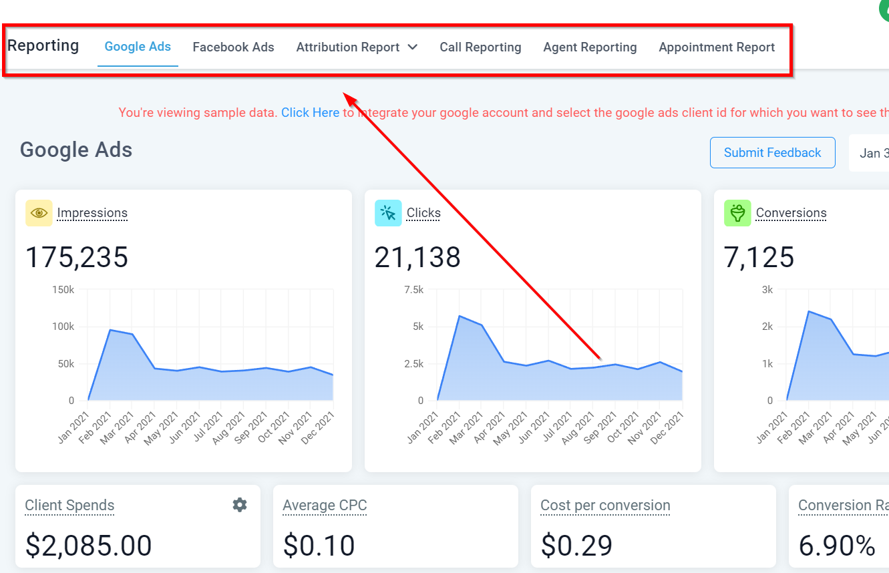Viewport: 889px width, 573px height.
Task: Click the Cost per conversion label
Action: coord(605,506)
